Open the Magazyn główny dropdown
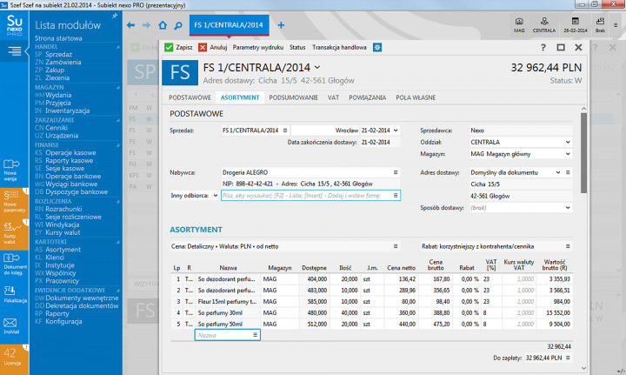The height and width of the screenshot is (375, 626). tap(568, 155)
